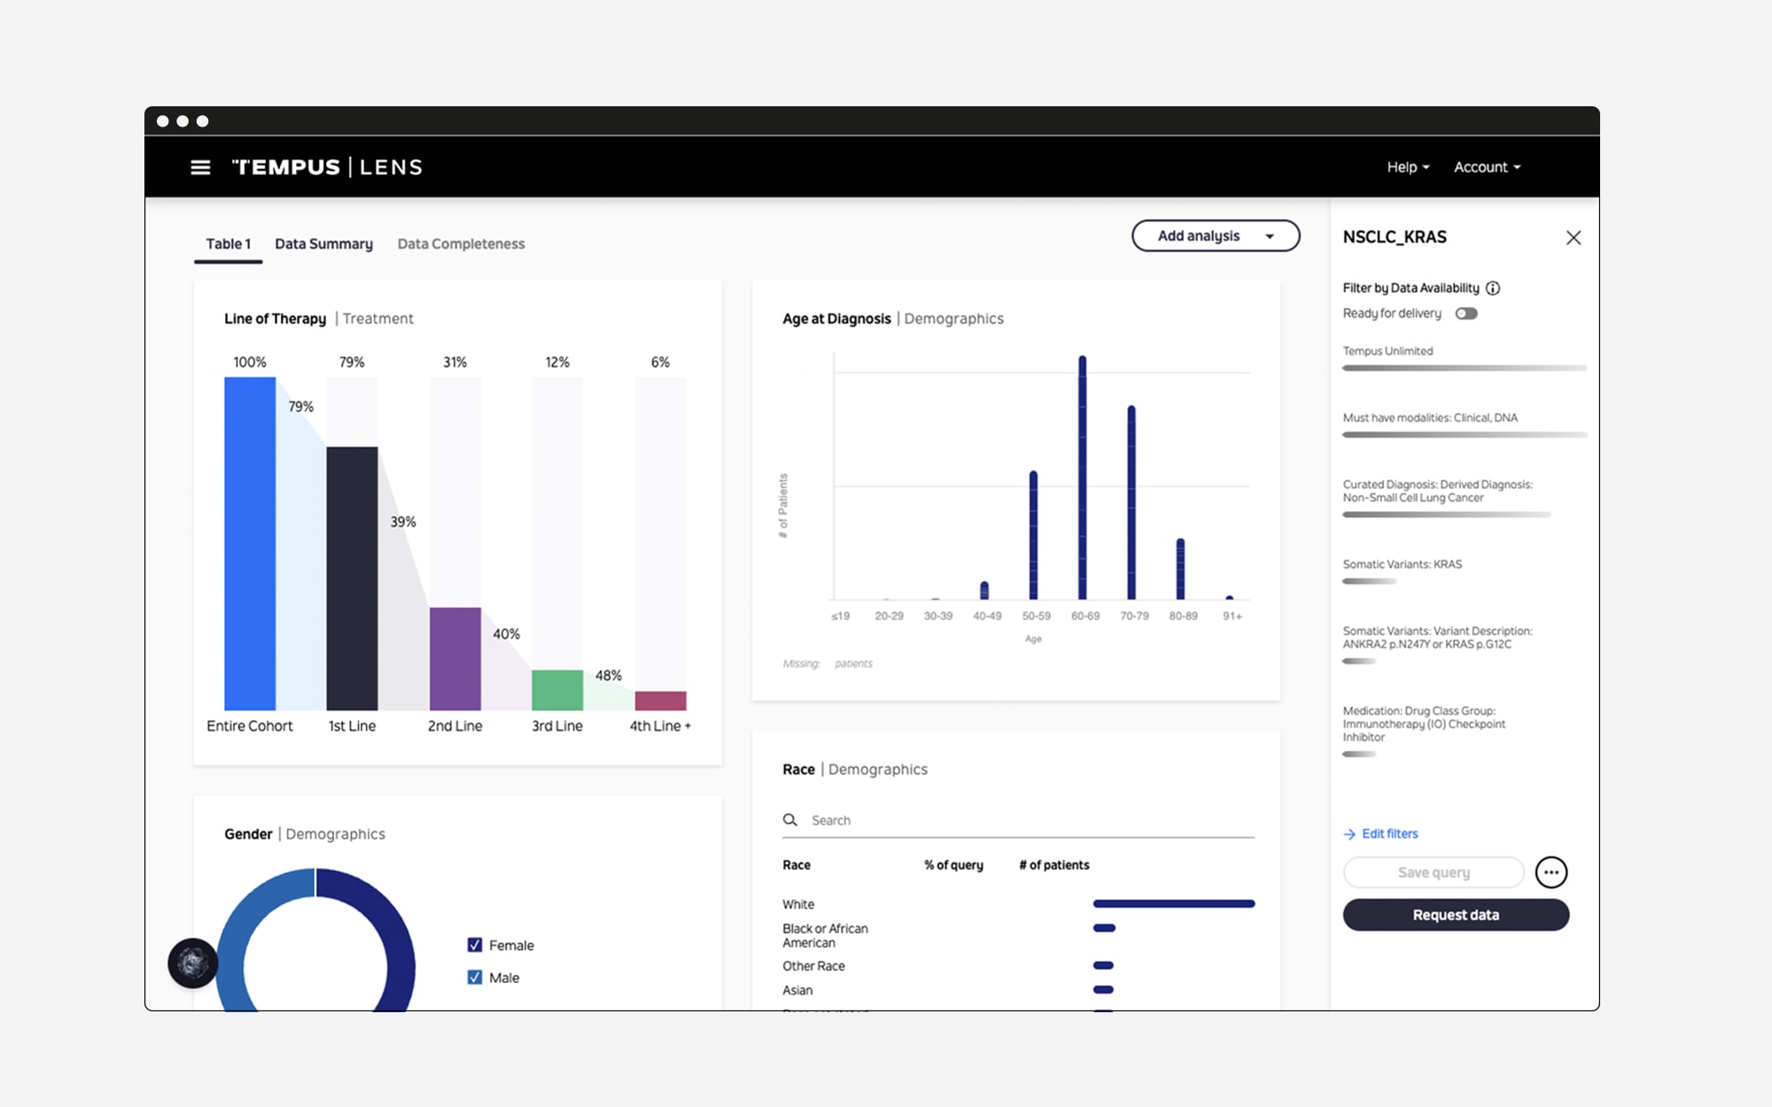
Task: Click the Curated Diagnosis filter text
Action: click(1437, 491)
